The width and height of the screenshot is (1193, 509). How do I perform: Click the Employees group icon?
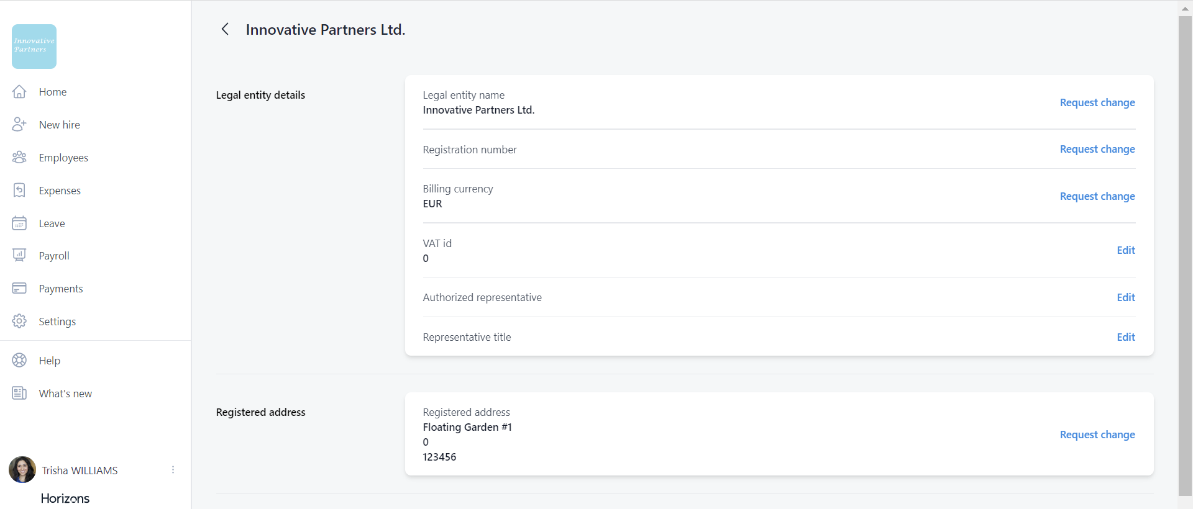tap(19, 158)
